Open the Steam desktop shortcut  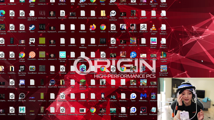click(x=32, y=27)
